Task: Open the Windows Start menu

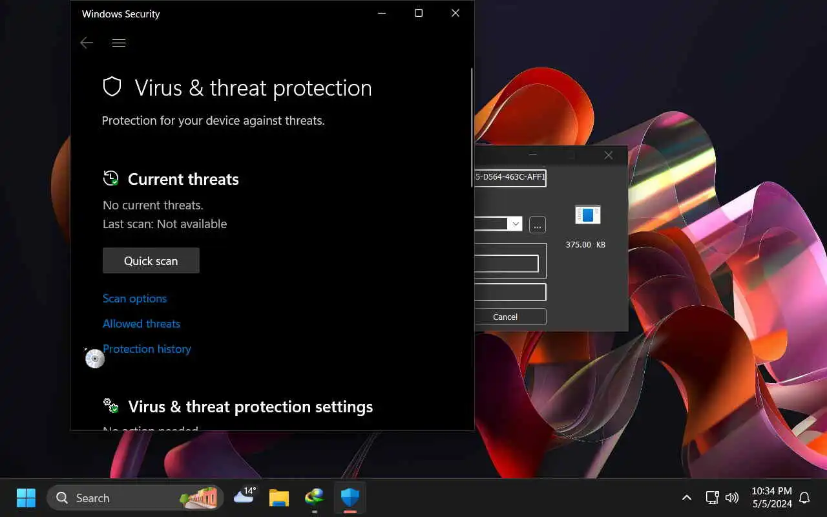Action: tap(26, 498)
